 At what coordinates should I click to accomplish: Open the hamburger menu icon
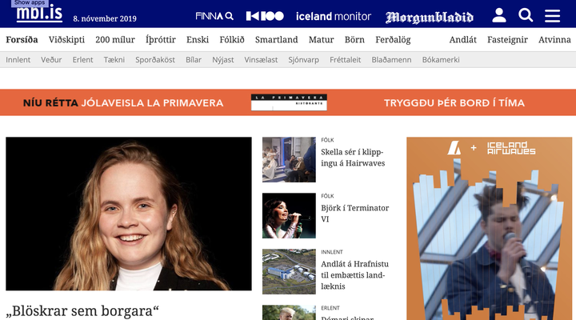(x=552, y=16)
